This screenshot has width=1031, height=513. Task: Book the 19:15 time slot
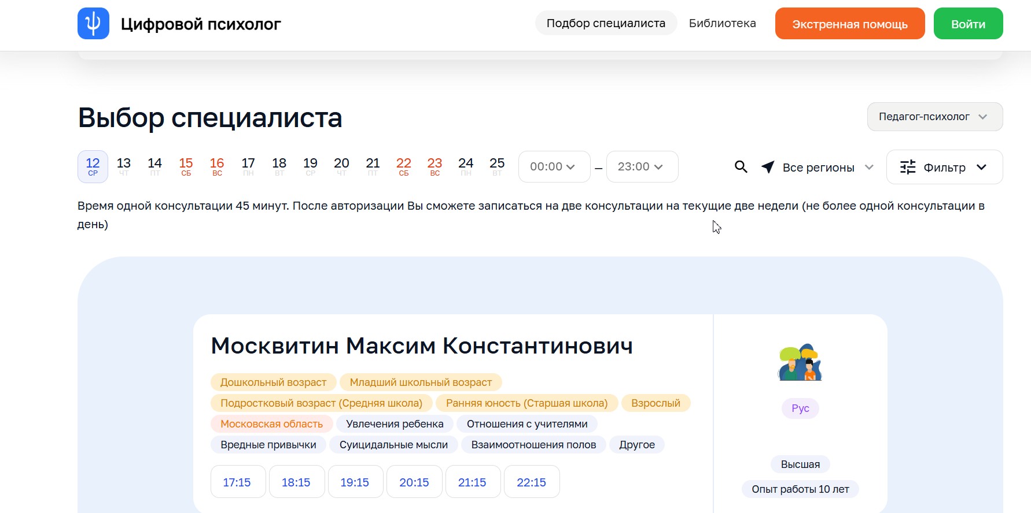(x=355, y=482)
